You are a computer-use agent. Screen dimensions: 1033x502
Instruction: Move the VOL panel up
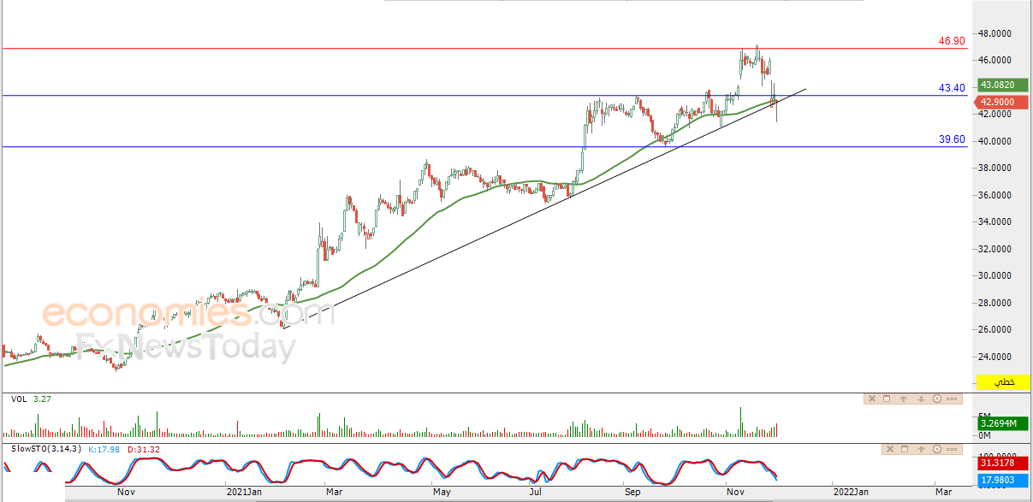tap(905, 399)
